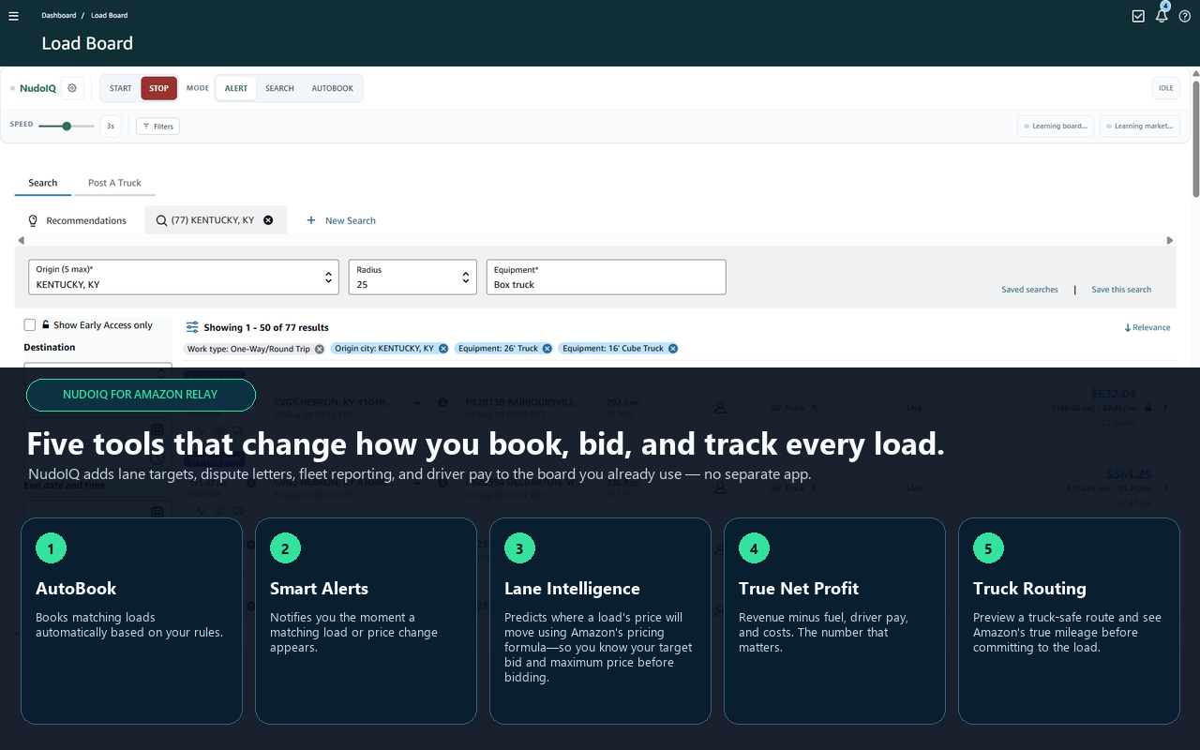Select the Post A Truck tab

click(x=114, y=183)
